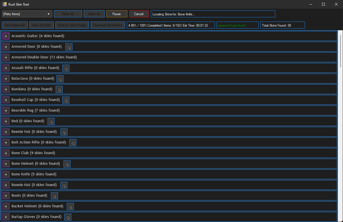343x222 pixels.
Task: Click the retry icon on the Bed row
Action: tap(51, 121)
